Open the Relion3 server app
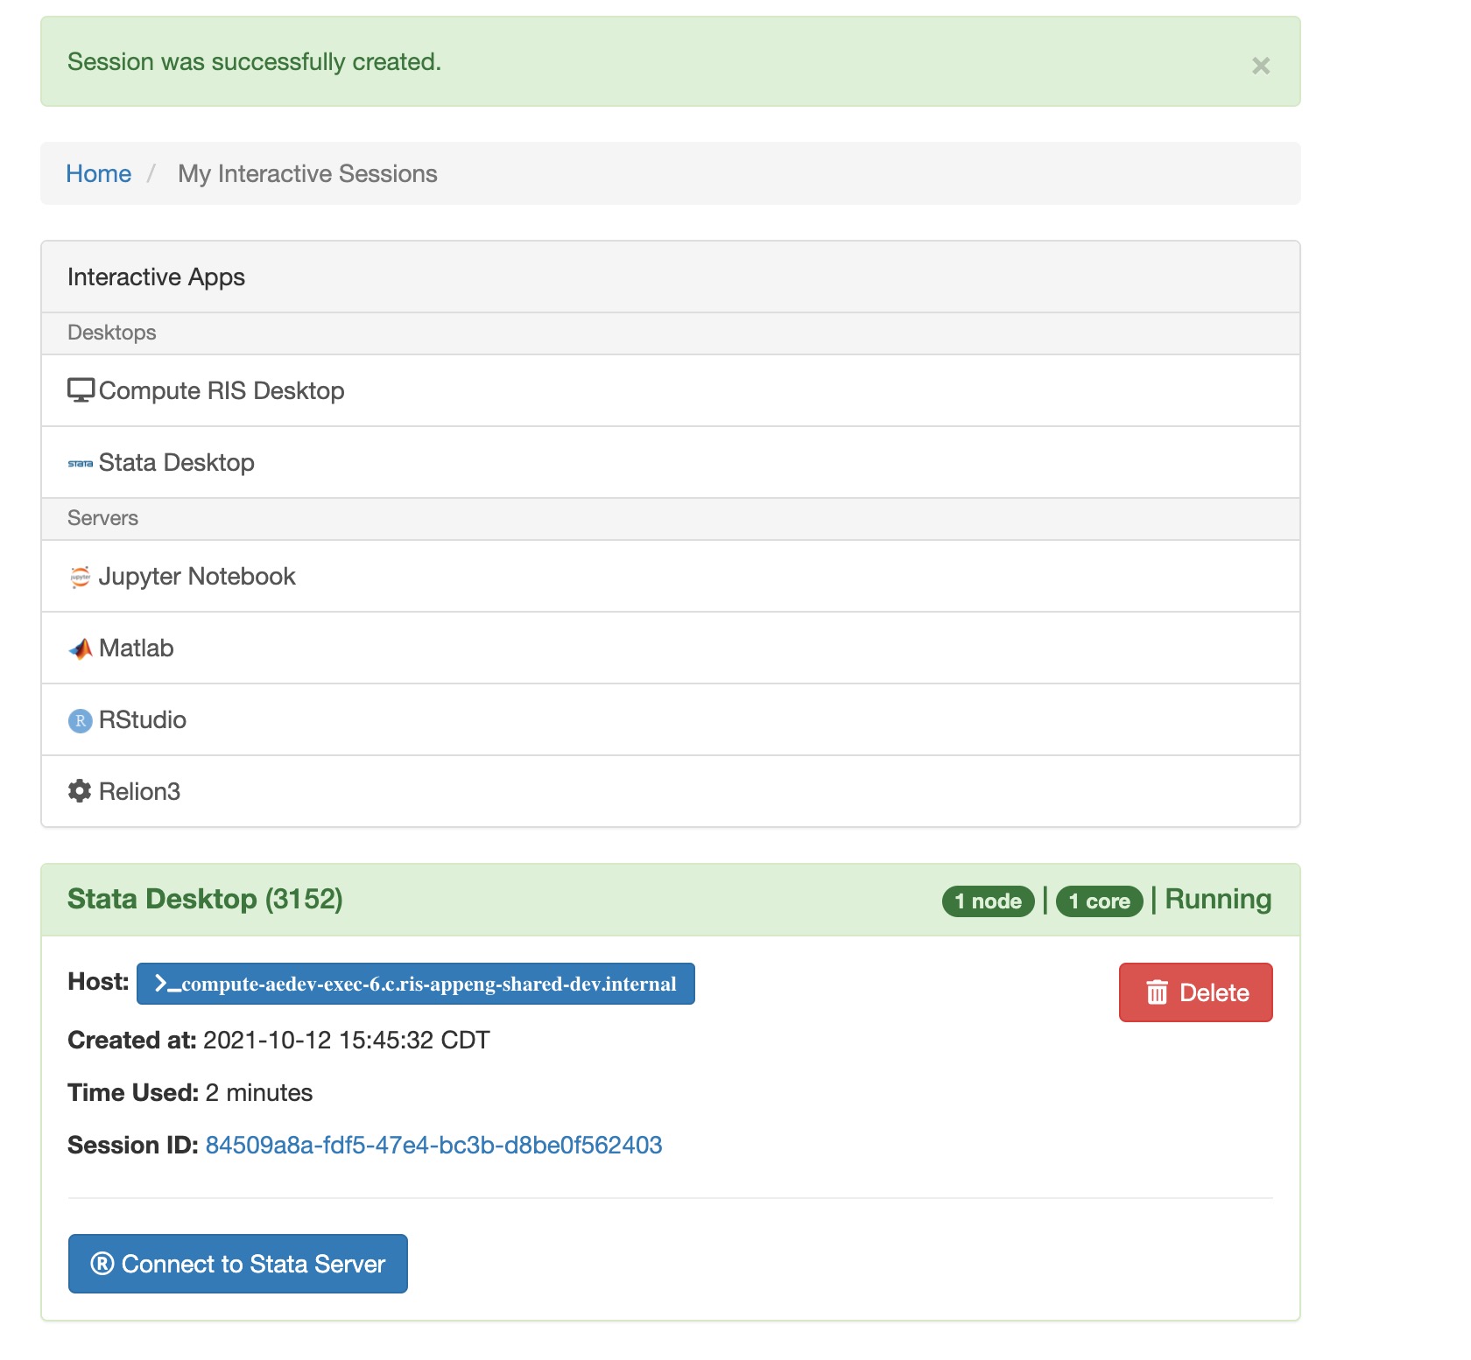The width and height of the screenshot is (1471, 1360). pyautogui.click(x=671, y=791)
